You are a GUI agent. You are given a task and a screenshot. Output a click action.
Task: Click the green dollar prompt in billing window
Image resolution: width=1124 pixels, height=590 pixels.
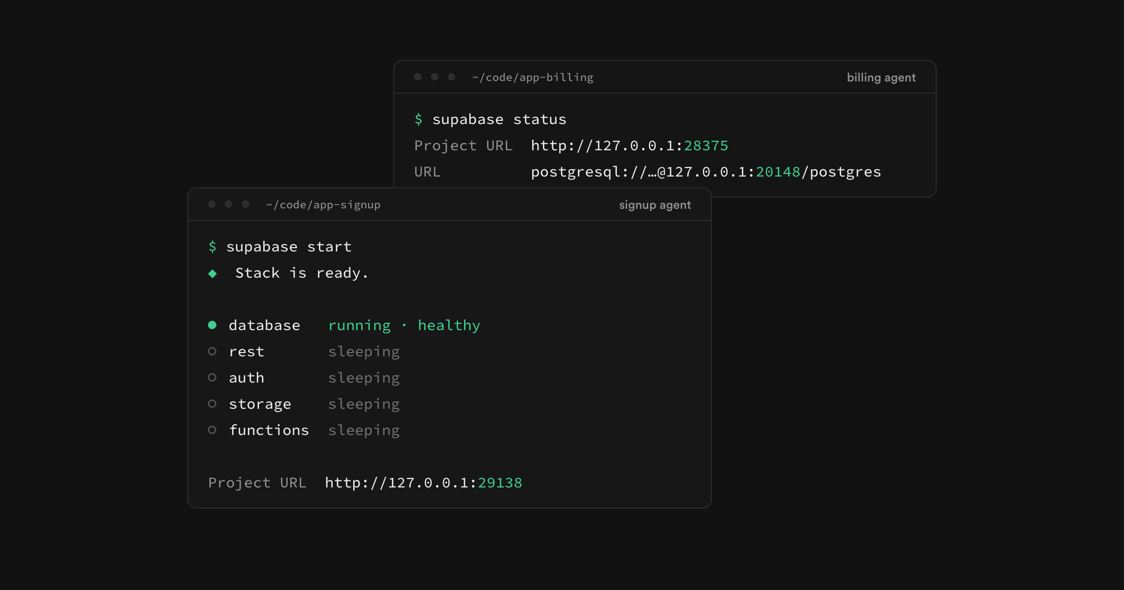click(419, 119)
